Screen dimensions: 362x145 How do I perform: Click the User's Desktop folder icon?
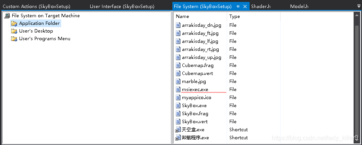[14, 31]
